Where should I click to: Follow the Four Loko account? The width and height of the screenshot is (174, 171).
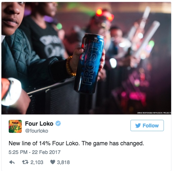click(147, 125)
